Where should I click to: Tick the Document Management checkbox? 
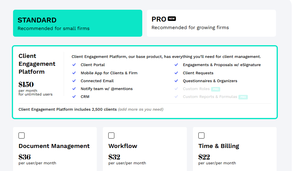point(22,136)
